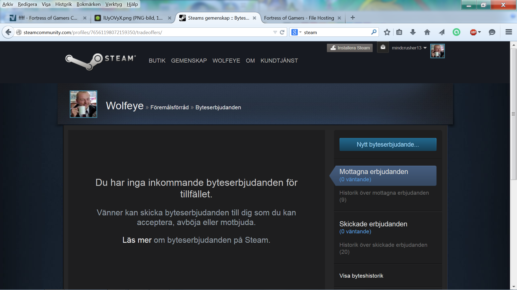Open the URL bar history dropdown arrow
Viewport: 517px width, 290px height.
tap(275, 32)
